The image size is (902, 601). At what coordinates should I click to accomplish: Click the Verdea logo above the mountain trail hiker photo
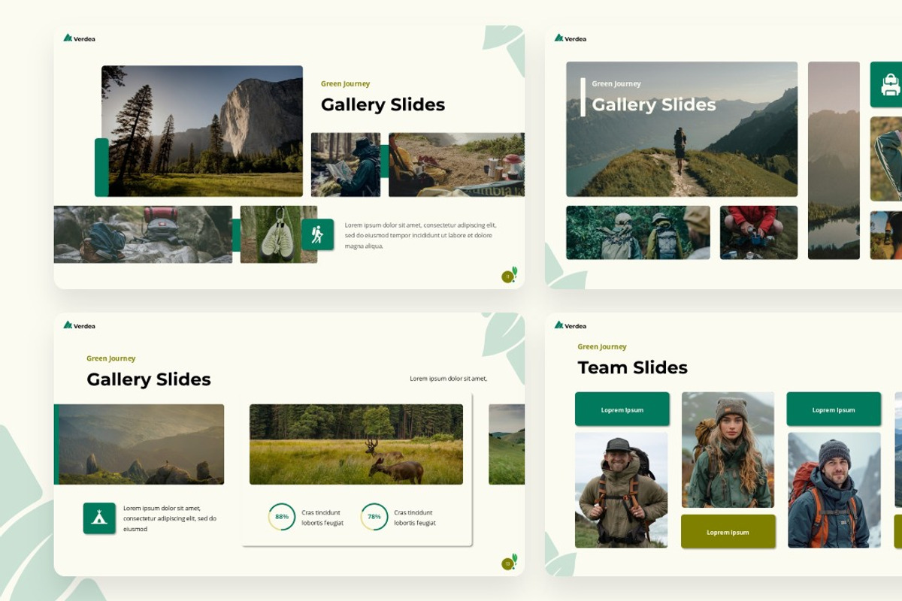click(x=571, y=38)
